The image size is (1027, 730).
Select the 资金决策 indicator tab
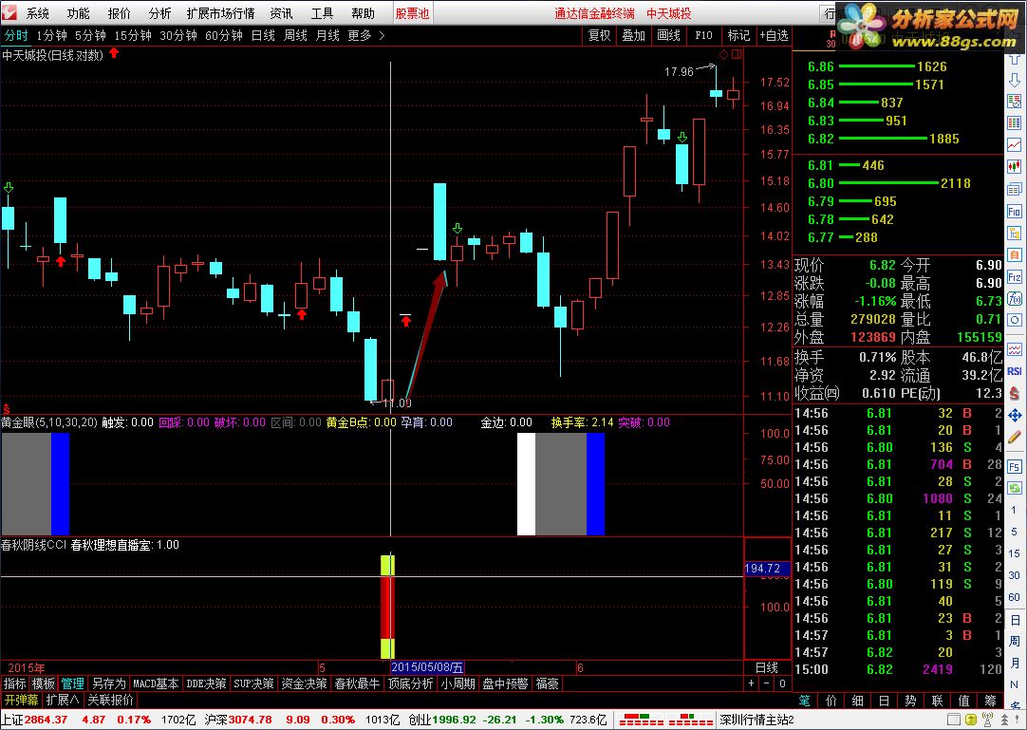coord(304,683)
